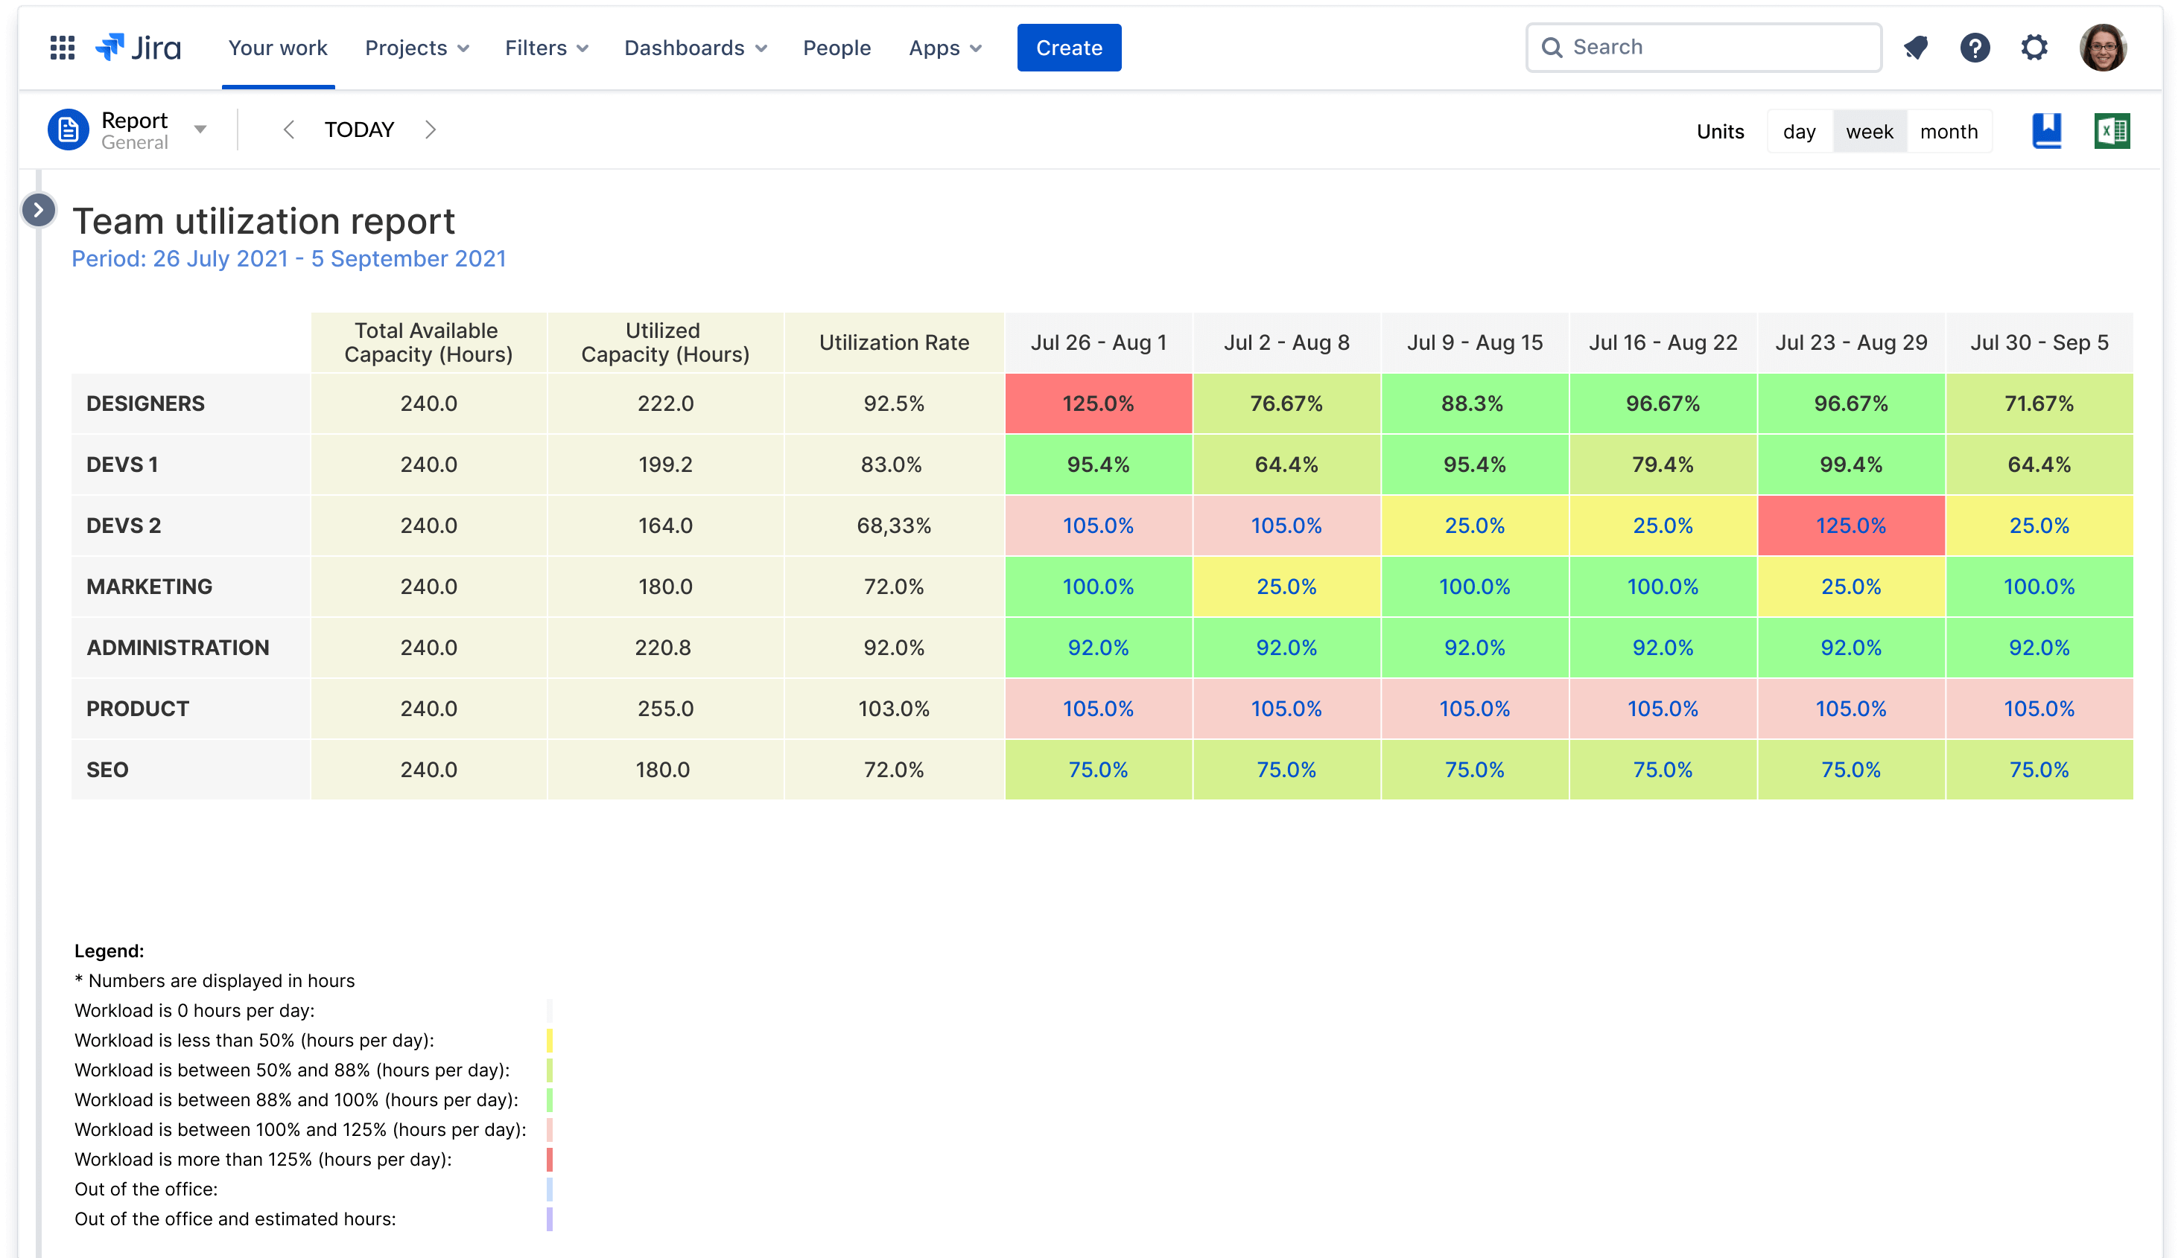
Task: Open the app switcher grid icon
Action: pos(63,48)
